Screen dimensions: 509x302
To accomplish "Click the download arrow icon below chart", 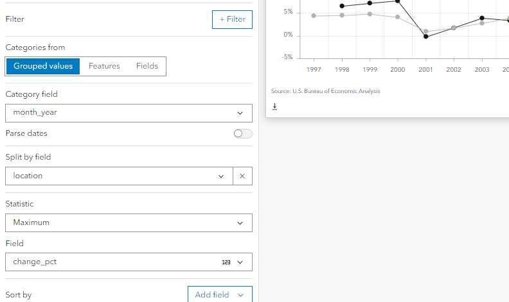I will [274, 106].
